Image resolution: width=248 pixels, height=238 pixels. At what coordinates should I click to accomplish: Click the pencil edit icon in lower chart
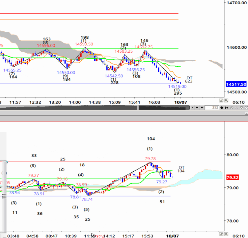[x=221, y=235]
